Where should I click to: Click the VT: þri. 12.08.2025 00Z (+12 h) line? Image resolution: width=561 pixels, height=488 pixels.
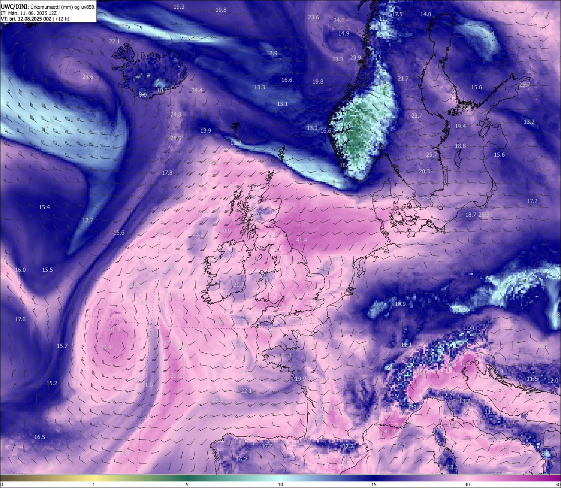pos(35,19)
